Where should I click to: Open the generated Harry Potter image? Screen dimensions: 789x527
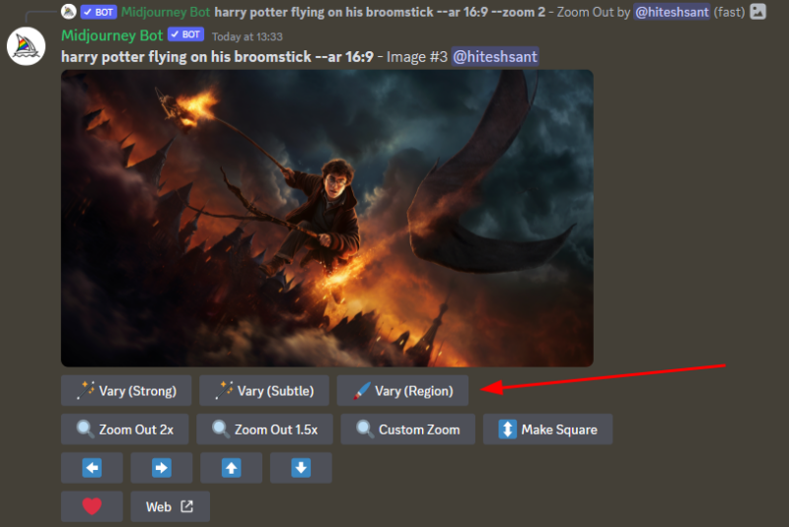(327, 218)
